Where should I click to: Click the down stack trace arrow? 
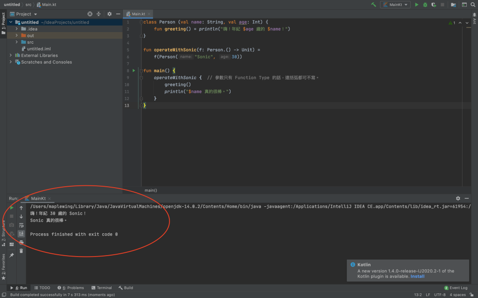[21, 217]
